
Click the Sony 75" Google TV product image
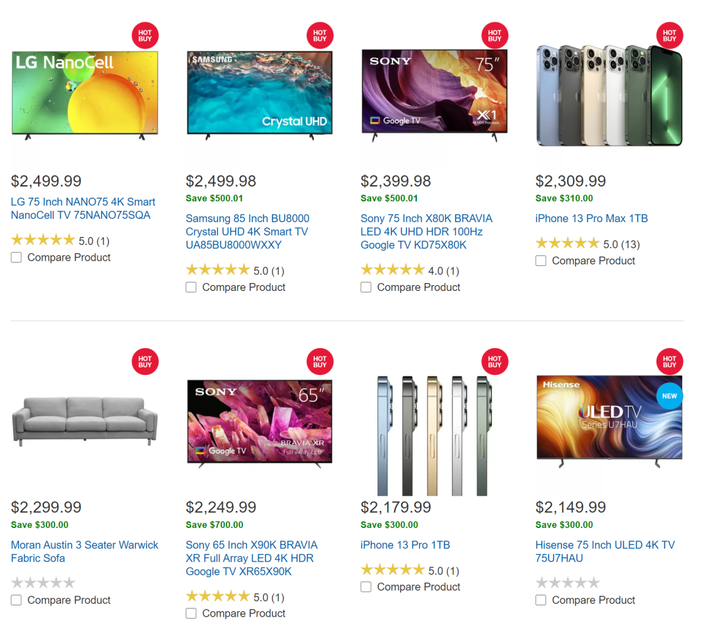[435, 95]
